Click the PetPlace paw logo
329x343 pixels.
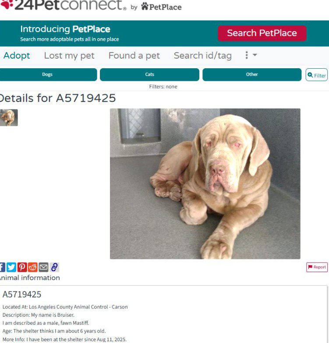click(x=161, y=7)
